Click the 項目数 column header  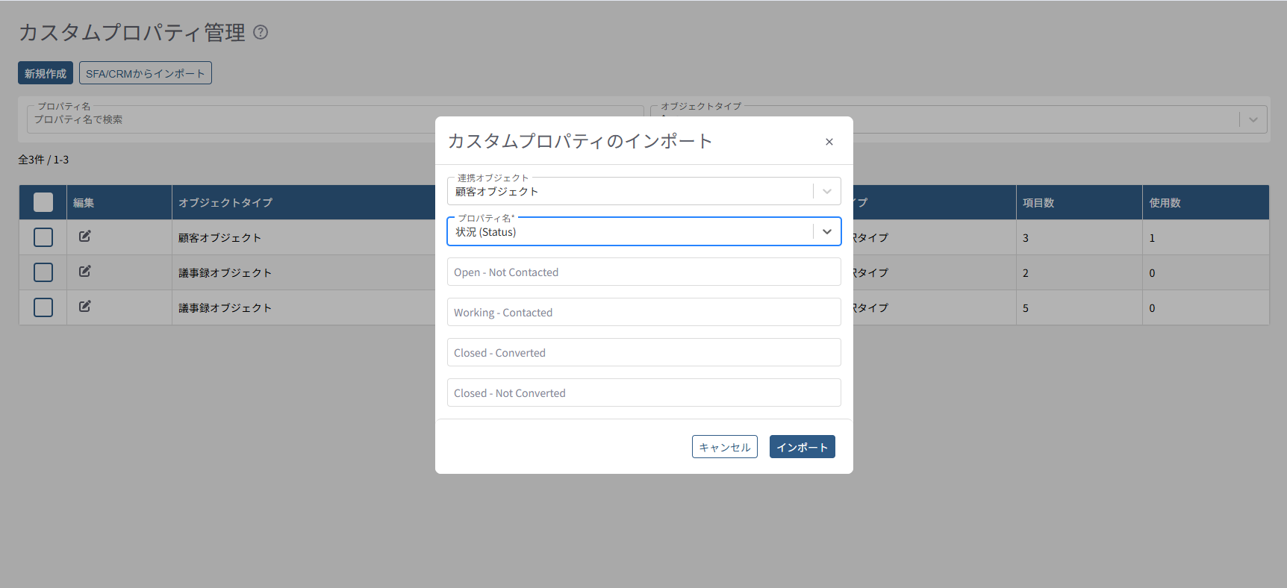[x=1038, y=203]
